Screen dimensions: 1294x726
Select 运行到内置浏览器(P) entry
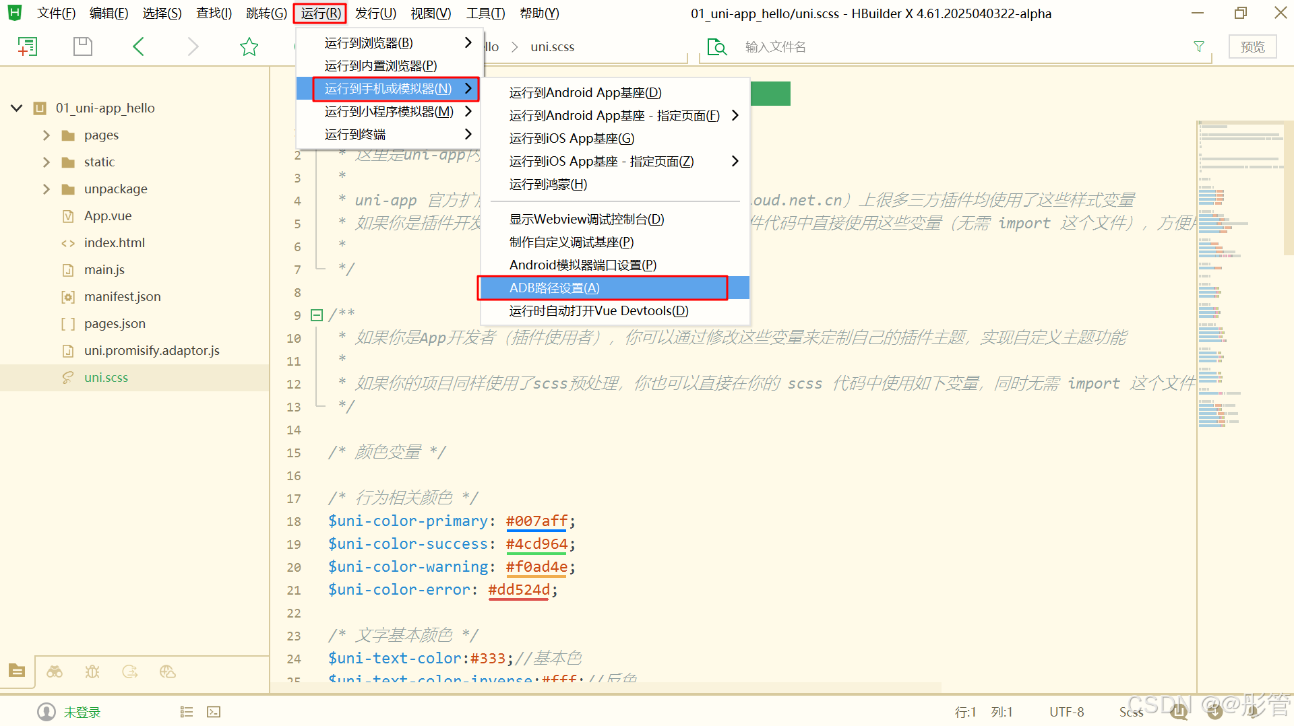point(388,65)
